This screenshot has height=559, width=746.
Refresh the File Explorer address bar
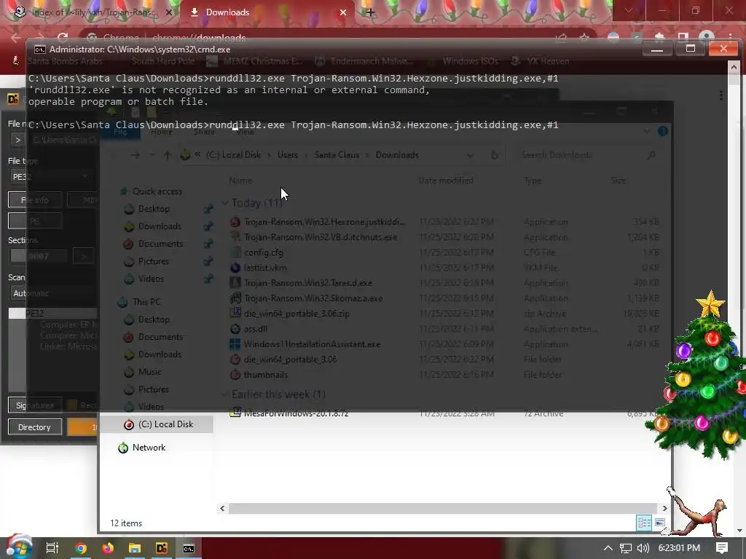click(x=495, y=155)
